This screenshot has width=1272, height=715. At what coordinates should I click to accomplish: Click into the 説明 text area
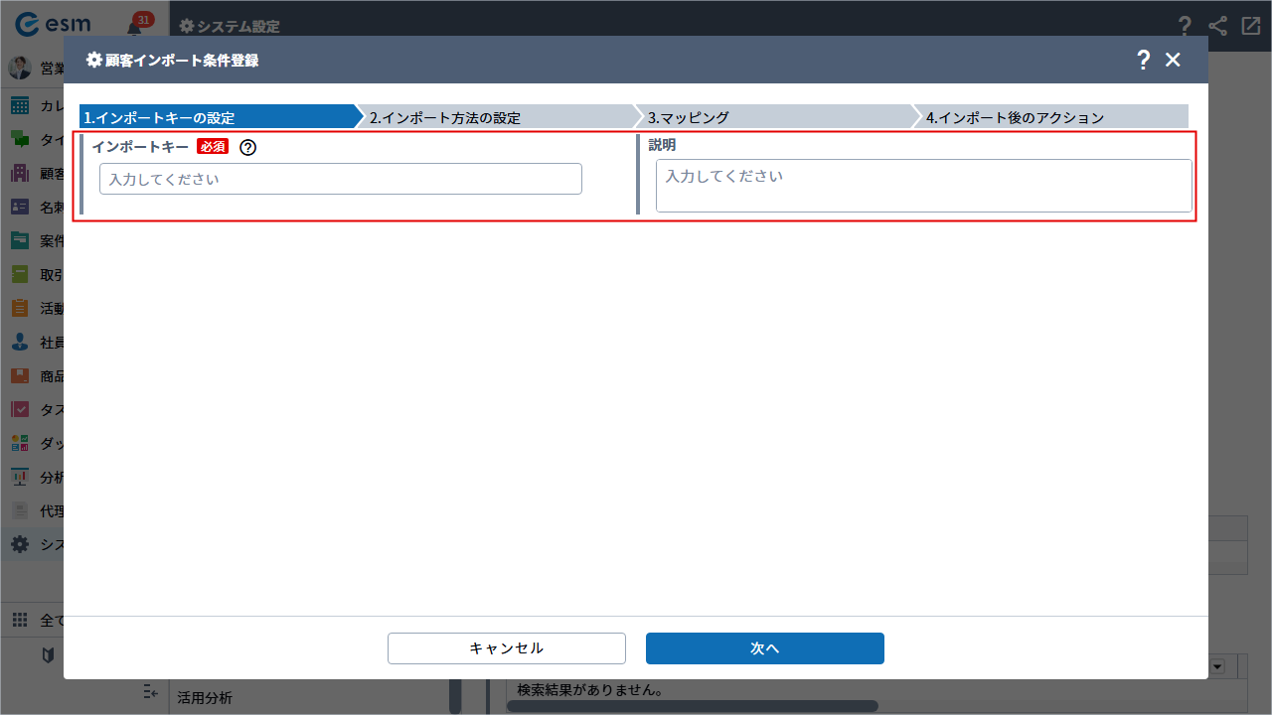pyautogui.click(x=923, y=186)
